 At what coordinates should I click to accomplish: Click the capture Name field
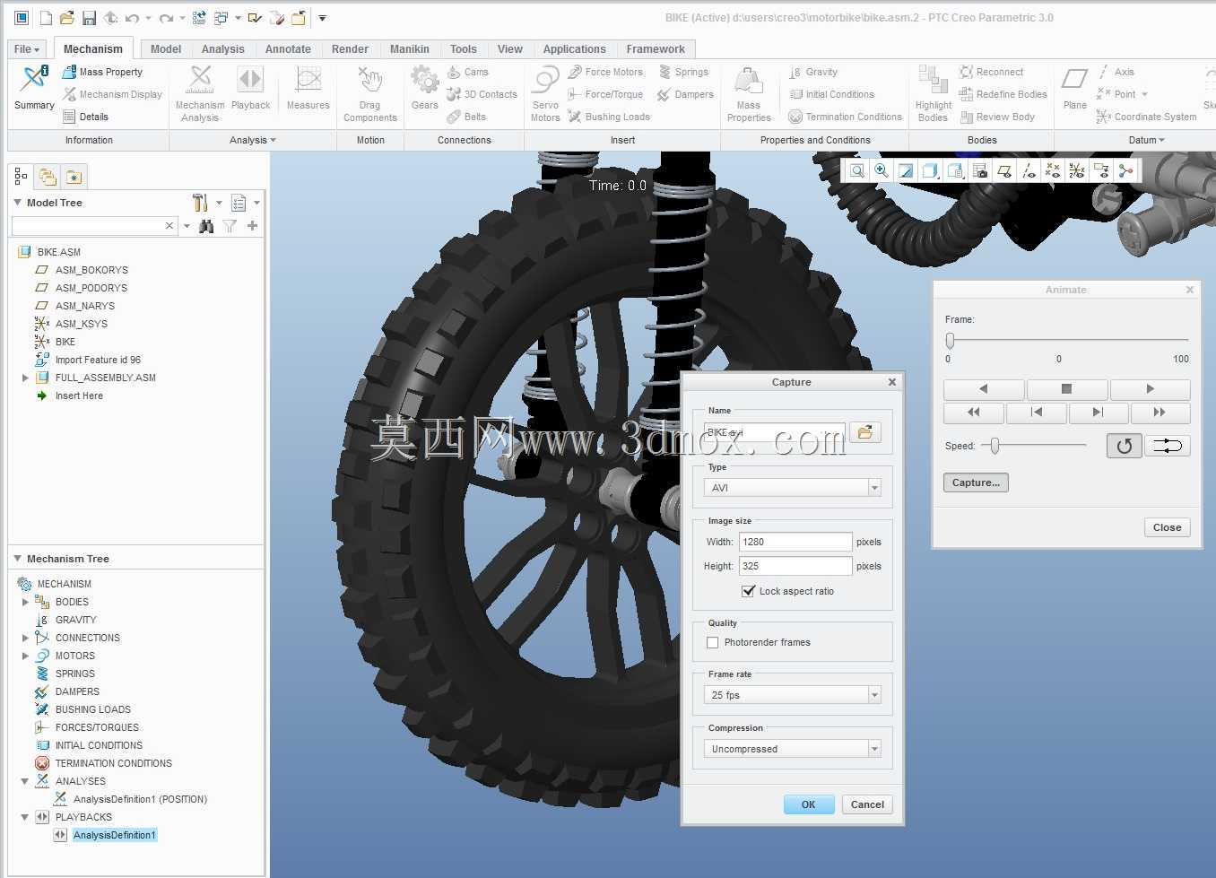(774, 432)
